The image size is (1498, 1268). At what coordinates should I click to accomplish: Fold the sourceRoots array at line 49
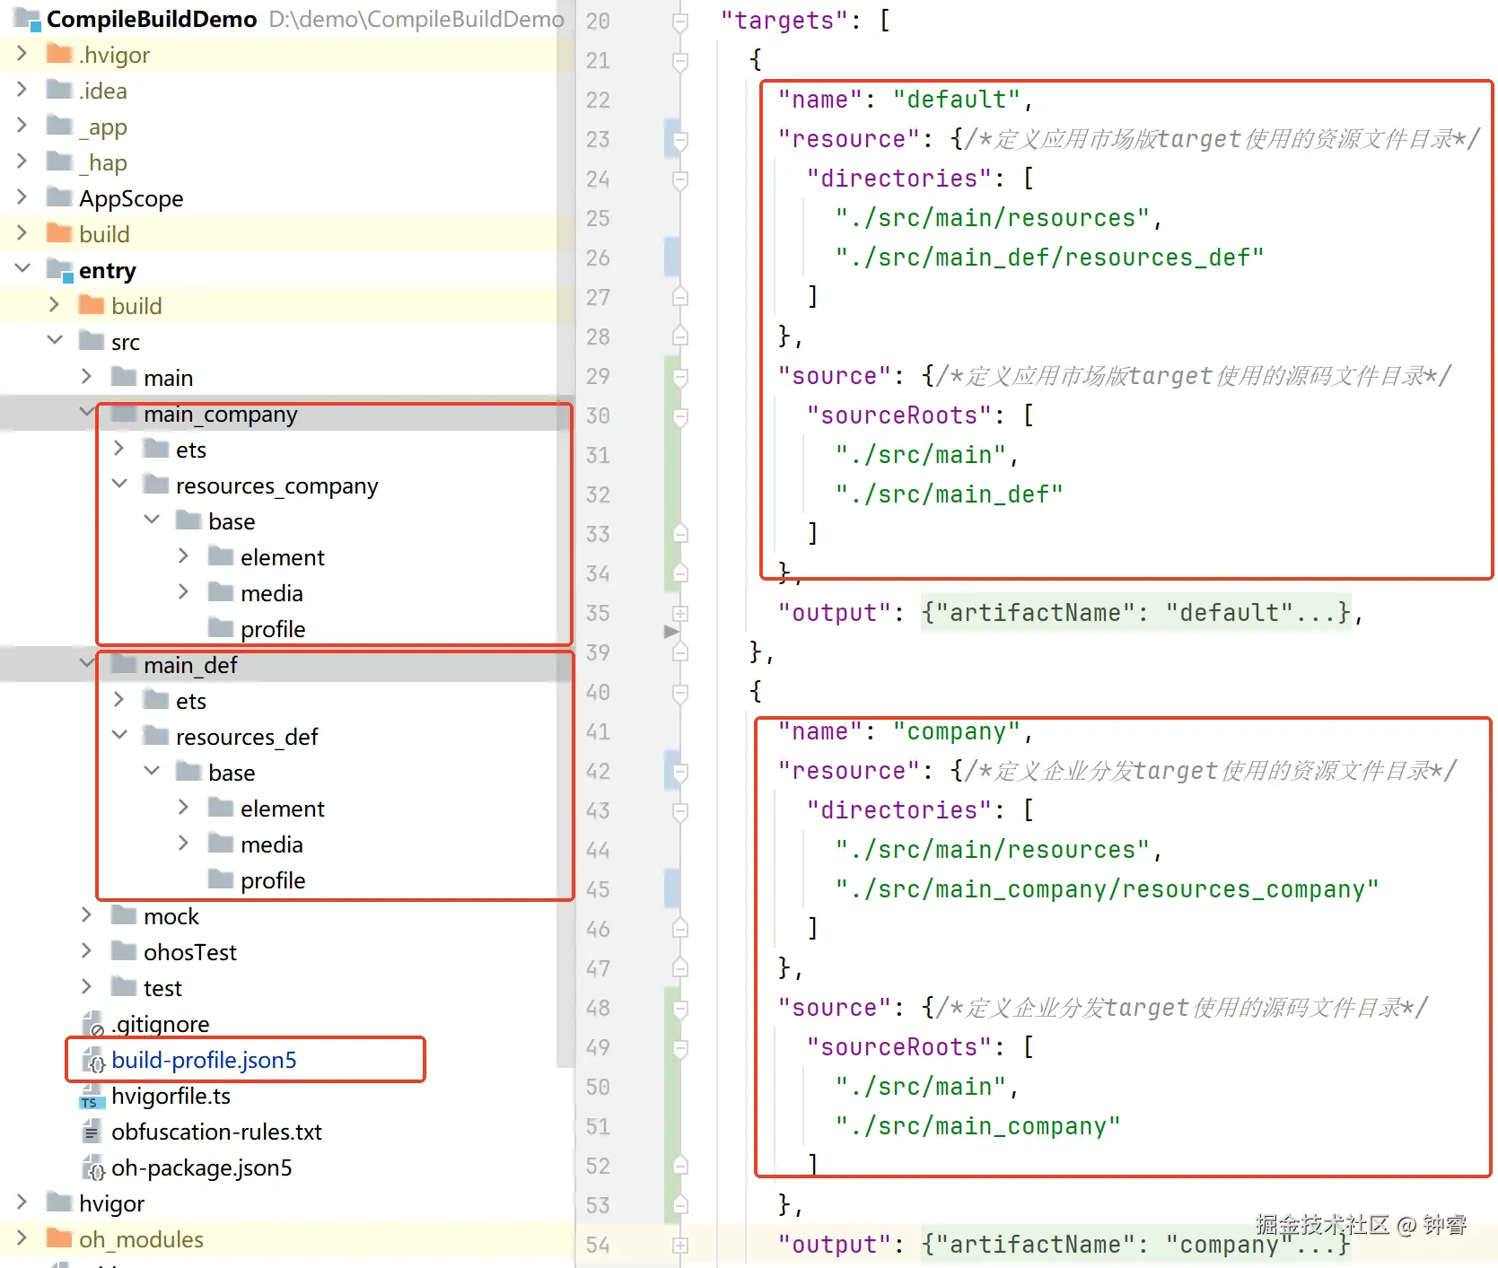coord(680,1048)
